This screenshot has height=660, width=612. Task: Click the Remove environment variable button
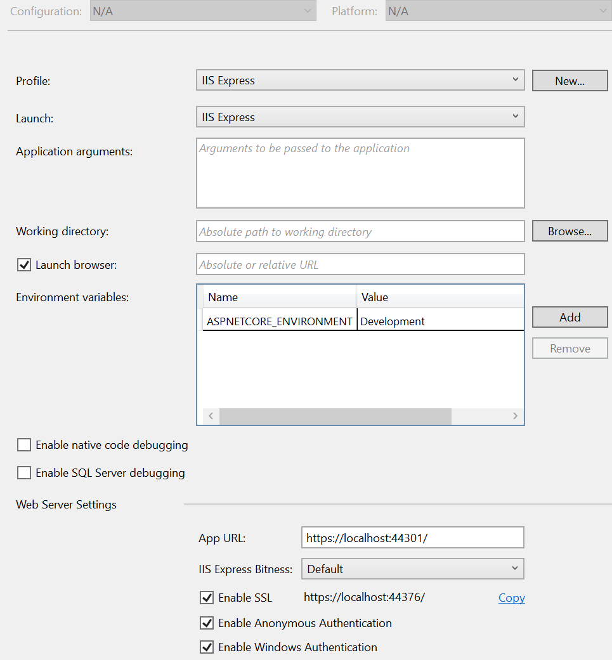click(x=570, y=348)
